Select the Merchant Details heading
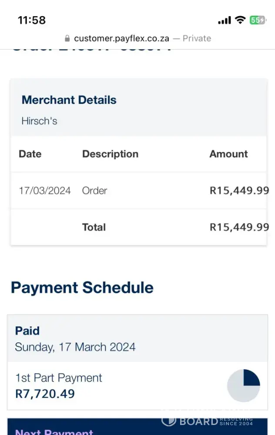This screenshot has width=275, height=435. coord(69,100)
